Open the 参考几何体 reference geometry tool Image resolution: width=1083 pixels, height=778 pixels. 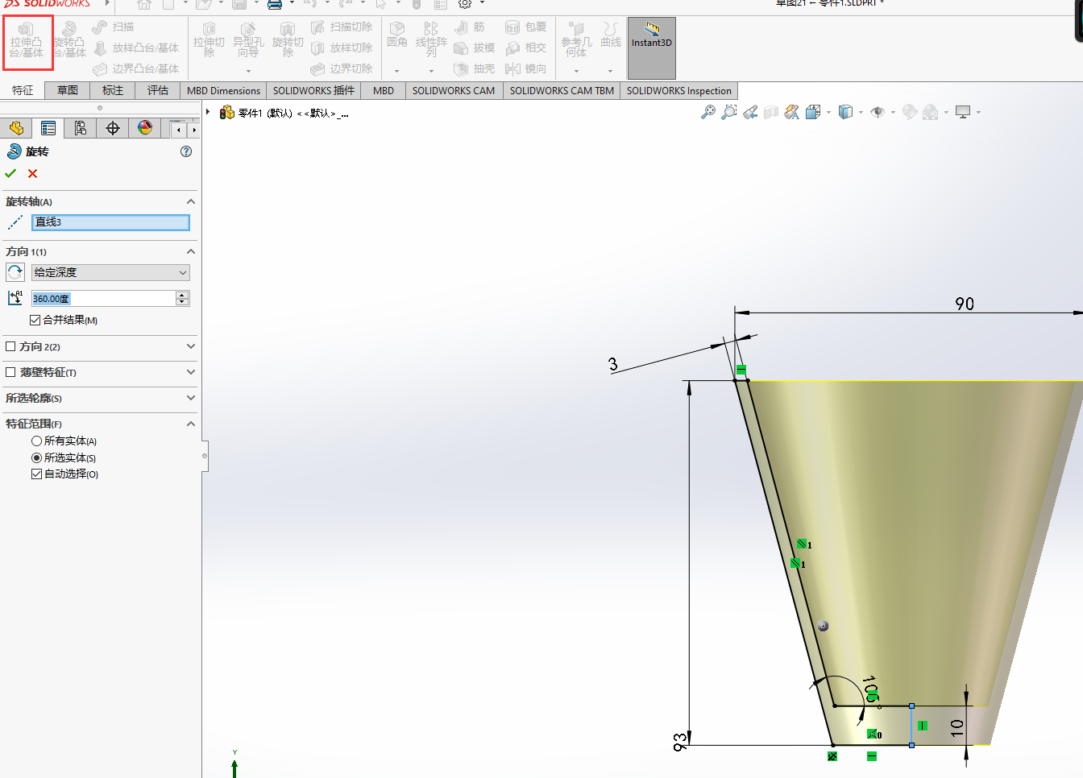point(576,40)
